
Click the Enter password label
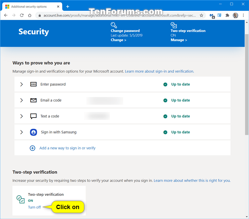53,84
